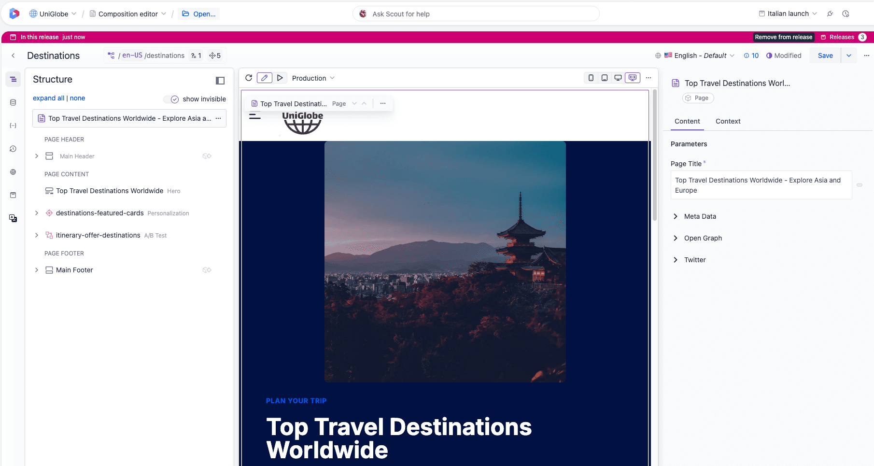Open the Italian launch release dropdown
874x466 pixels.
click(x=788, y=14)
